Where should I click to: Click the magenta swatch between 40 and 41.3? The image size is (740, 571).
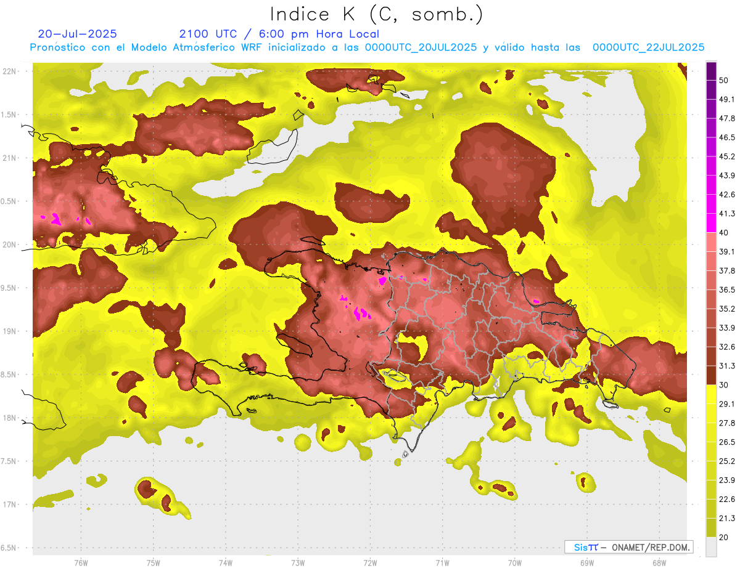tap(711, 223)
